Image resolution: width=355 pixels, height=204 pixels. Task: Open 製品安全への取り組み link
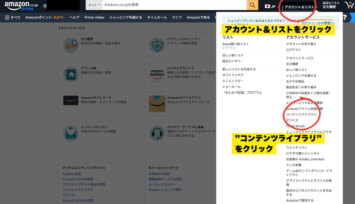point(301,87)
